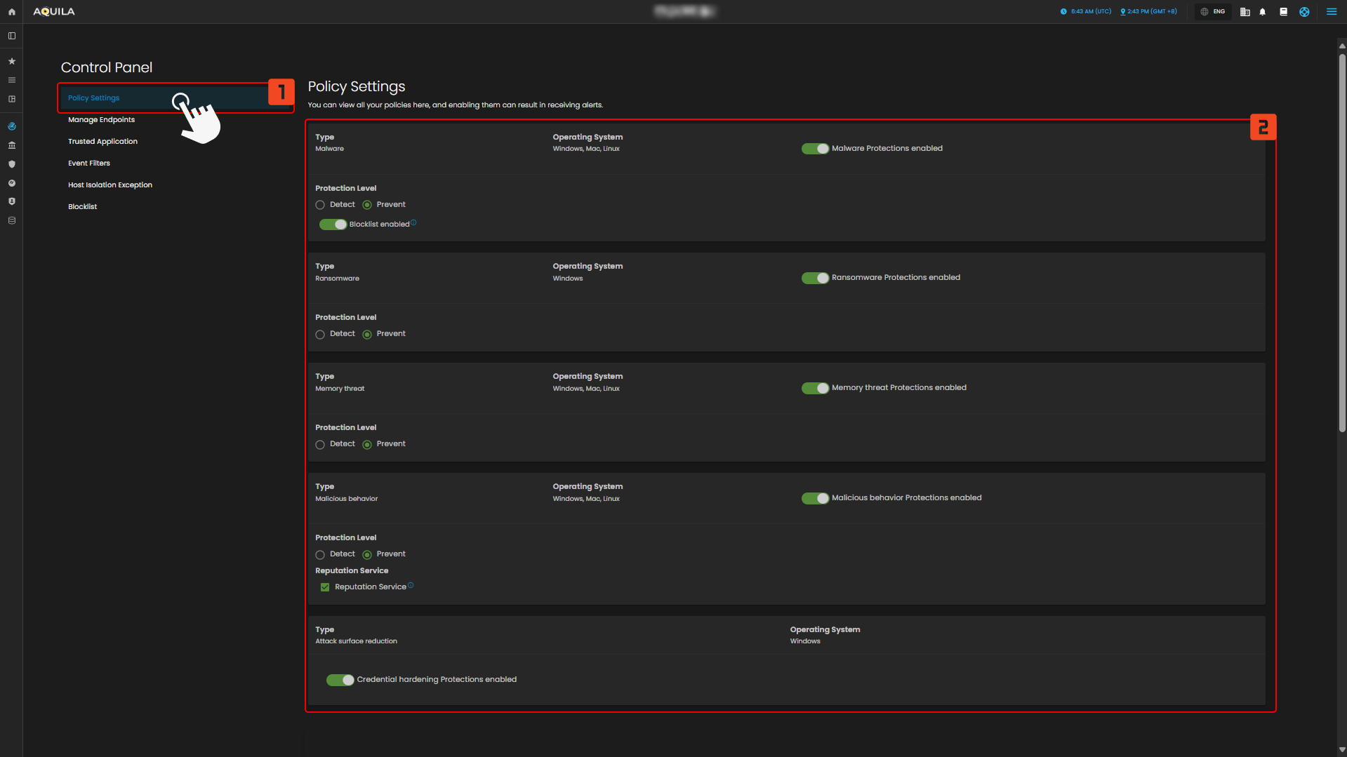Go to the home icon in sidebar

pos(11,12)
